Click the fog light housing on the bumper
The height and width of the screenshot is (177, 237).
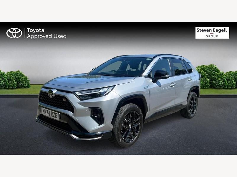coord(97,115)
